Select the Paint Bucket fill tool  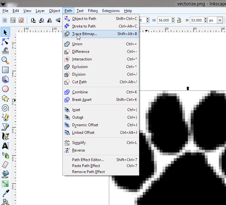coord(5,174)
